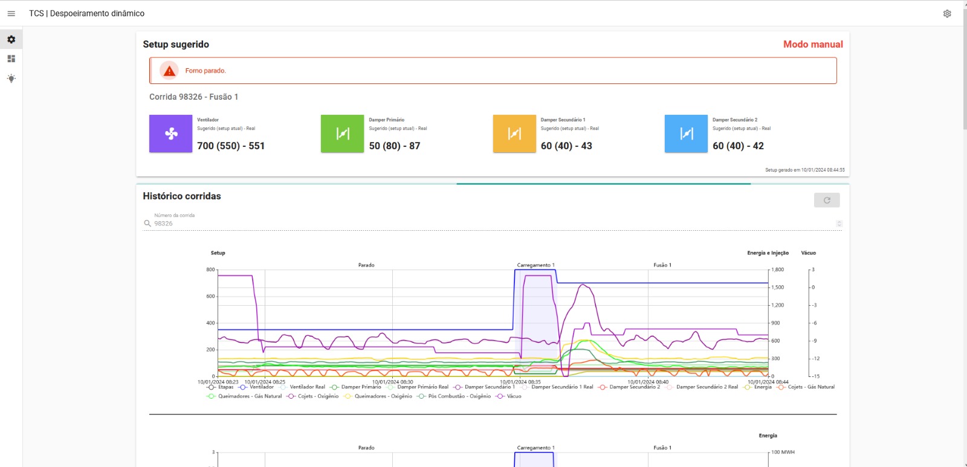
Task: Toggle Damper Secundário 1 Real legend entry
Action: tap(557, 387)
